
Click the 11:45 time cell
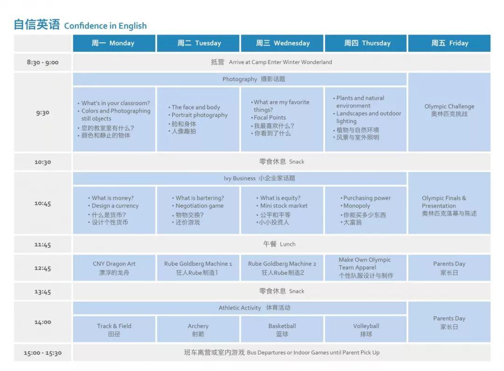43,244
